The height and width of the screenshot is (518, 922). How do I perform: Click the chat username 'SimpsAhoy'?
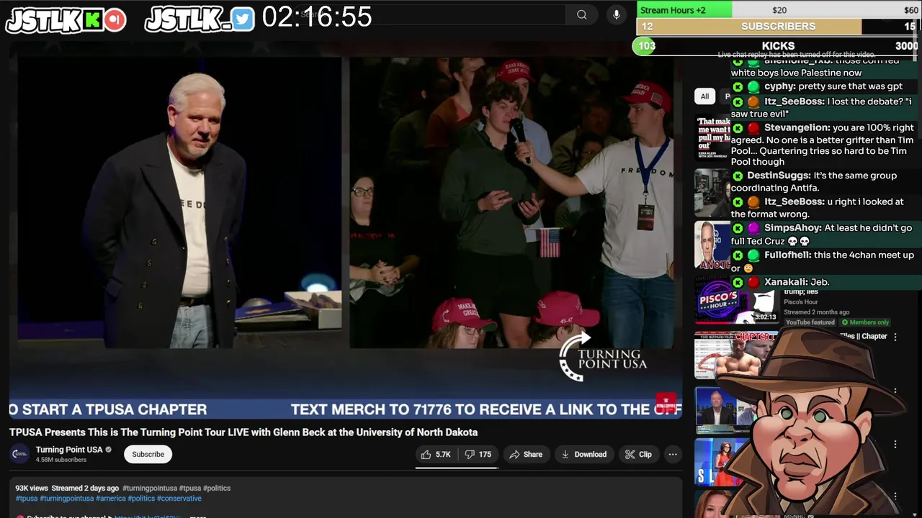click(792, 228)
